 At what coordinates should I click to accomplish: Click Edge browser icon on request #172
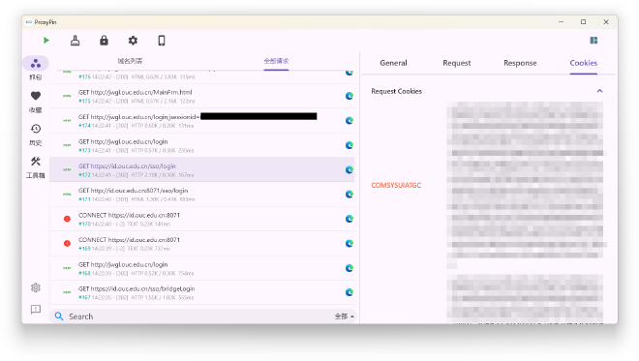[350, 170]
